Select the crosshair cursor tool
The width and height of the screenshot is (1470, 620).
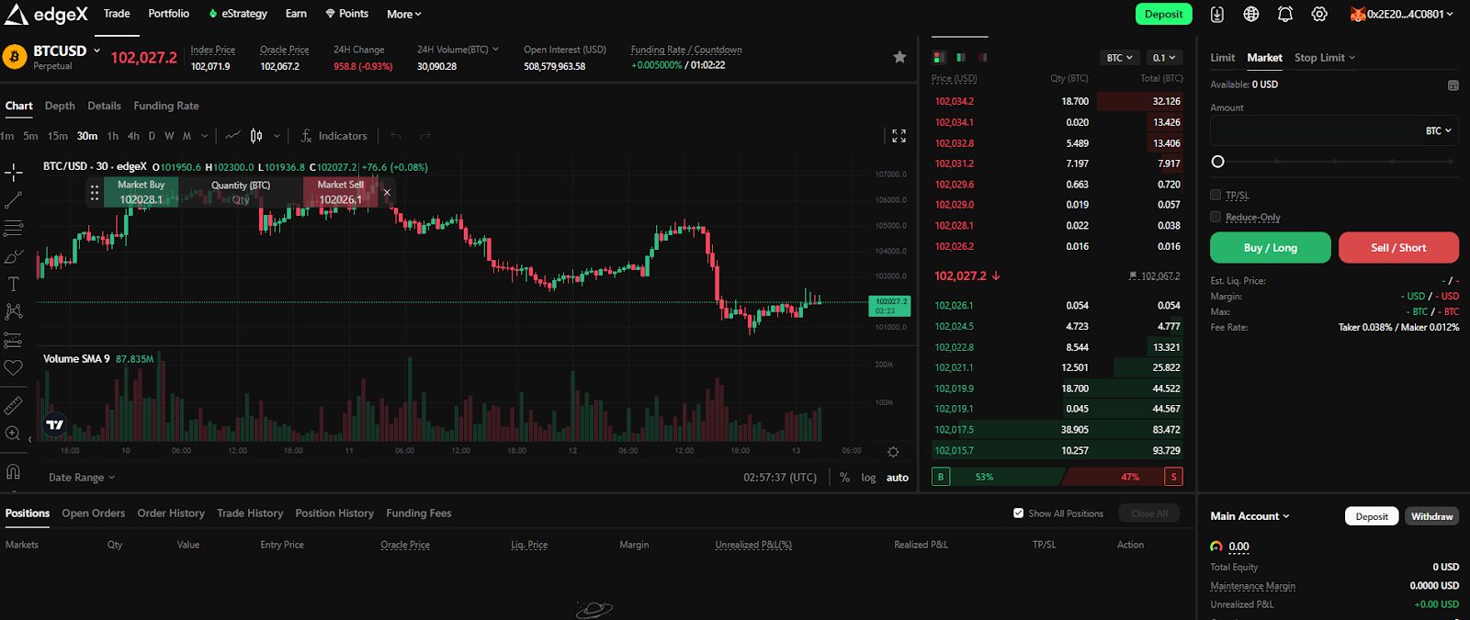[x=14, y=172]
